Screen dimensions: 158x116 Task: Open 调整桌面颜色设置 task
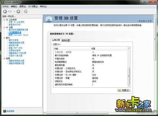pyautogui.click(x=16, y=43)
